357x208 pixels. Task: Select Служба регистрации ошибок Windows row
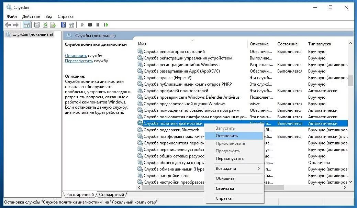(x=242, y=65)
